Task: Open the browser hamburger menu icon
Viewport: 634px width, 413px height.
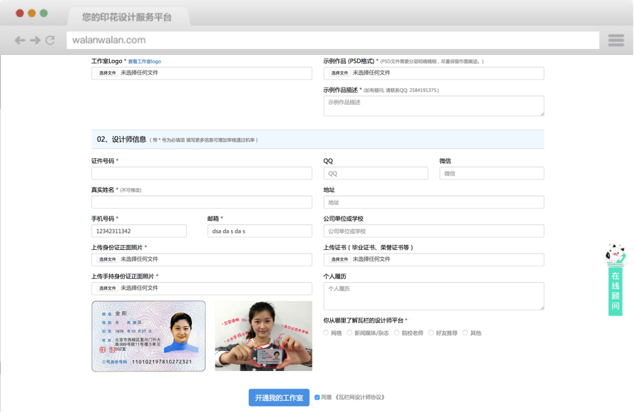Action: coord(615,40)
